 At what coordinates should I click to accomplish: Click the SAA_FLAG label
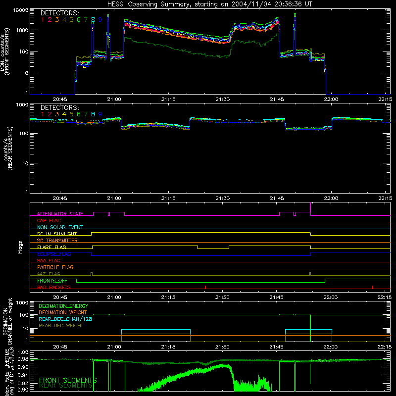coord(49,260)
